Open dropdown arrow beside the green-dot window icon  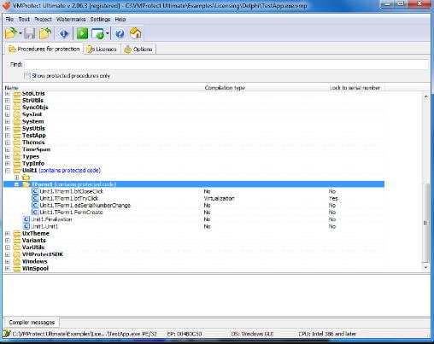point(108,33)
